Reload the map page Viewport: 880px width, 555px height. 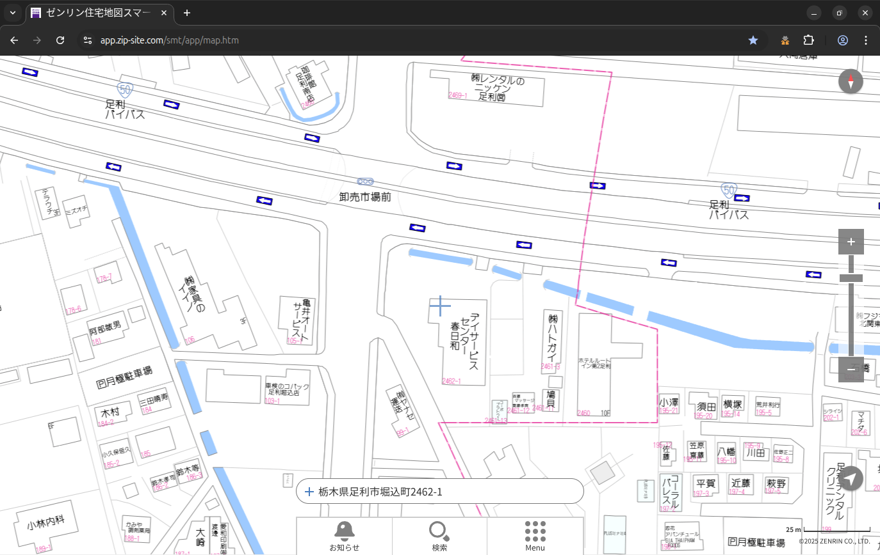point(60,40)
